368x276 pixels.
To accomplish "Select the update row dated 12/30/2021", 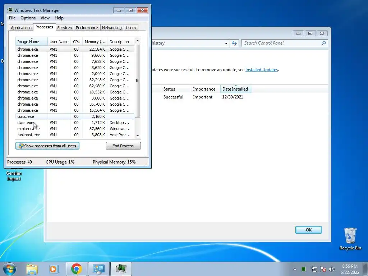I will pyautogui.click(x=239, y=97).
